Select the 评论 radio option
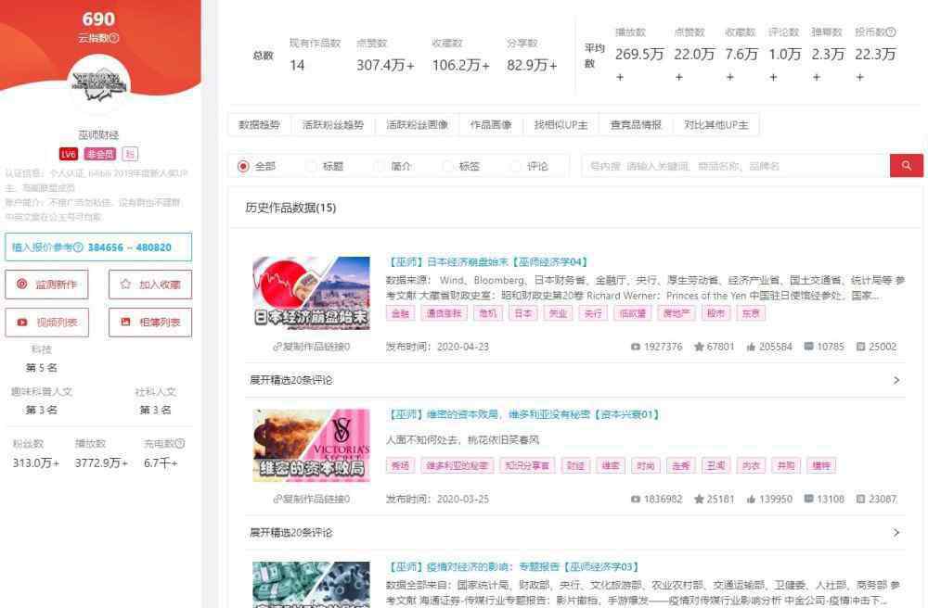Image resolution: width=928 pixels, height=608 pixels. 516,167
